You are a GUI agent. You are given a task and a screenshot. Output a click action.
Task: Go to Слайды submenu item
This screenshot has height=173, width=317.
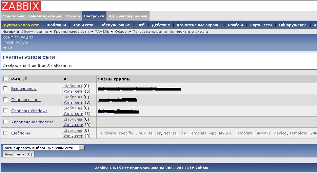235,25
